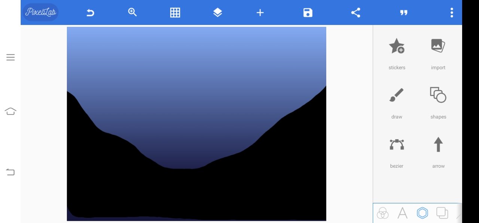This screenshot has width=479, height=223.
Task: Add a new item with plus
Action: (x=260, y=13)
